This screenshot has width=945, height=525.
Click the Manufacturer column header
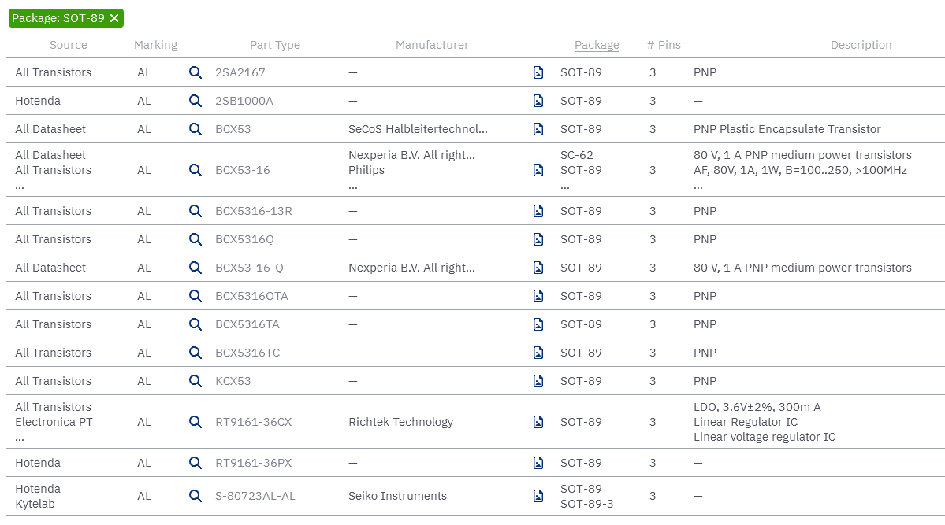(432, 45)
